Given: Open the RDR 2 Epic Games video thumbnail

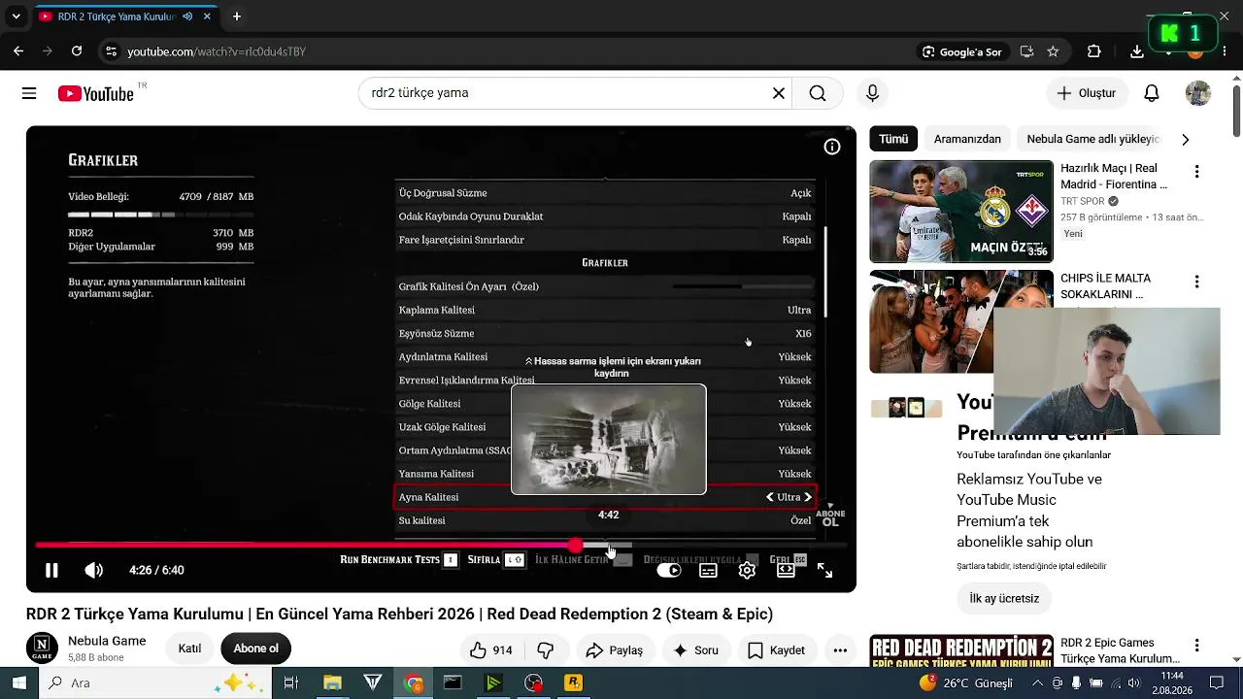Looking at the screenshot, I should [x=961, y=650].
